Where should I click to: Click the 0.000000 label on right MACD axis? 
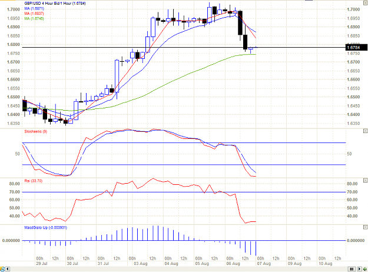coord(356,241)
